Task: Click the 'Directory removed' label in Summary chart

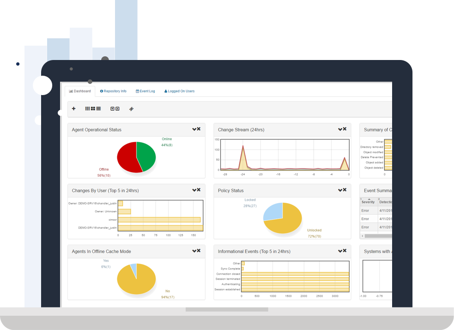Action: pyautogui.click(x=372, y=147)
